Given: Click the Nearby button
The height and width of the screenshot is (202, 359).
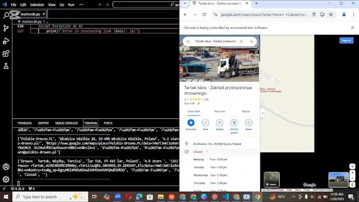Looking at the screenshot, I should coord(220,124).
